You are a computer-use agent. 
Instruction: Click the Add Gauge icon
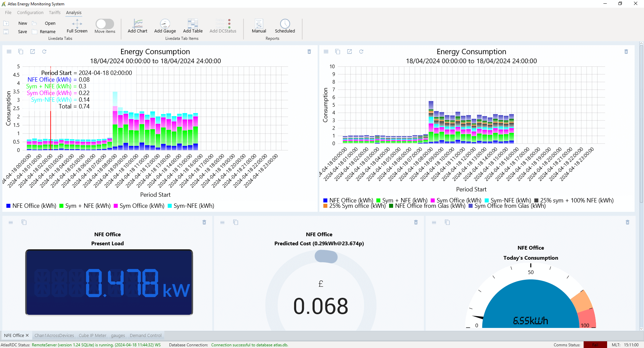pos(165,24)
